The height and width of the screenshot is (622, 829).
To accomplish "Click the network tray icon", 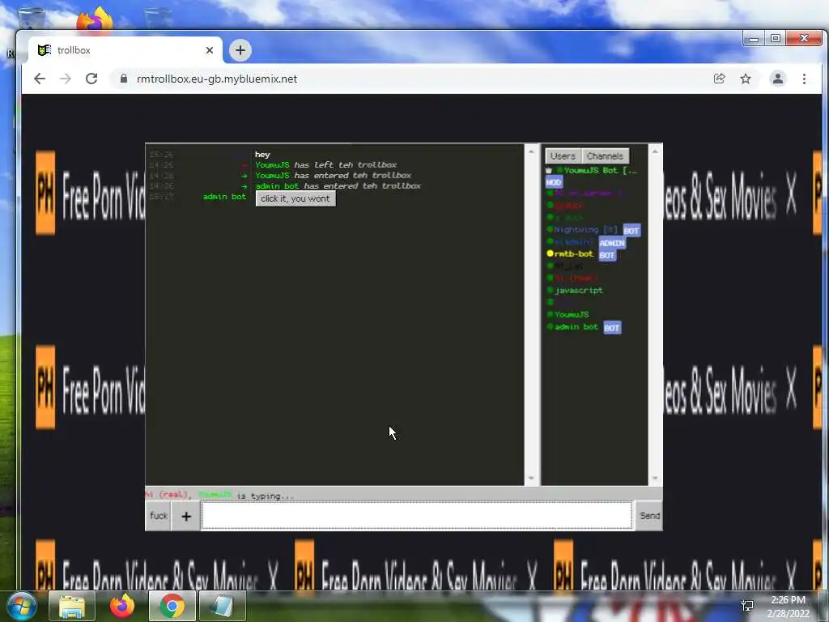I will 747,606.
